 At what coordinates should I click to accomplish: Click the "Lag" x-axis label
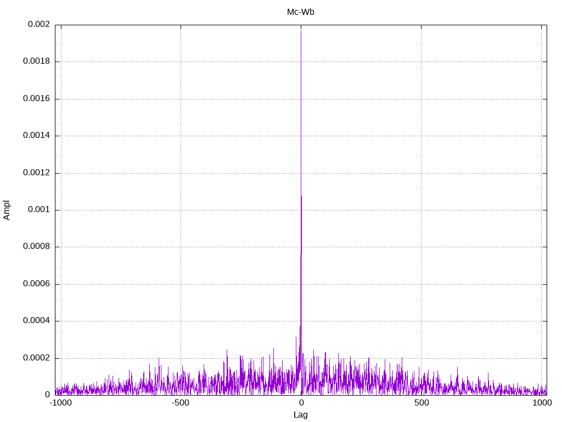pos(300,415)
